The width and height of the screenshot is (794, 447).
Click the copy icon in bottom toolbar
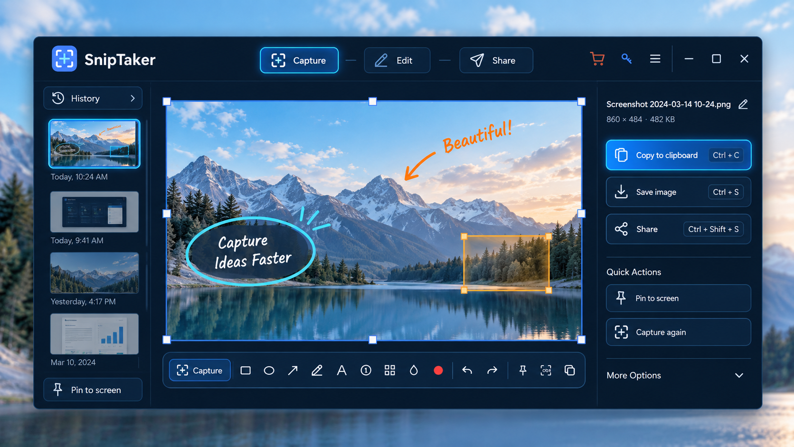[x=570, y=371]
